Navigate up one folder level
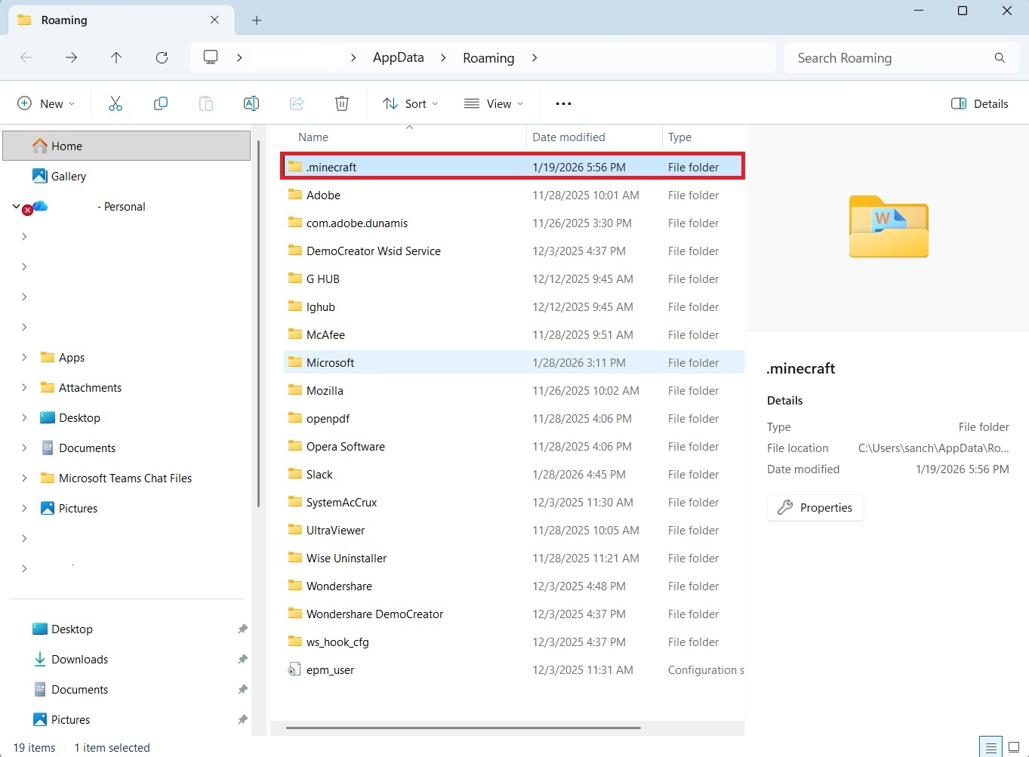This screenshot has width=1029, height=757. tap(116, 57)
